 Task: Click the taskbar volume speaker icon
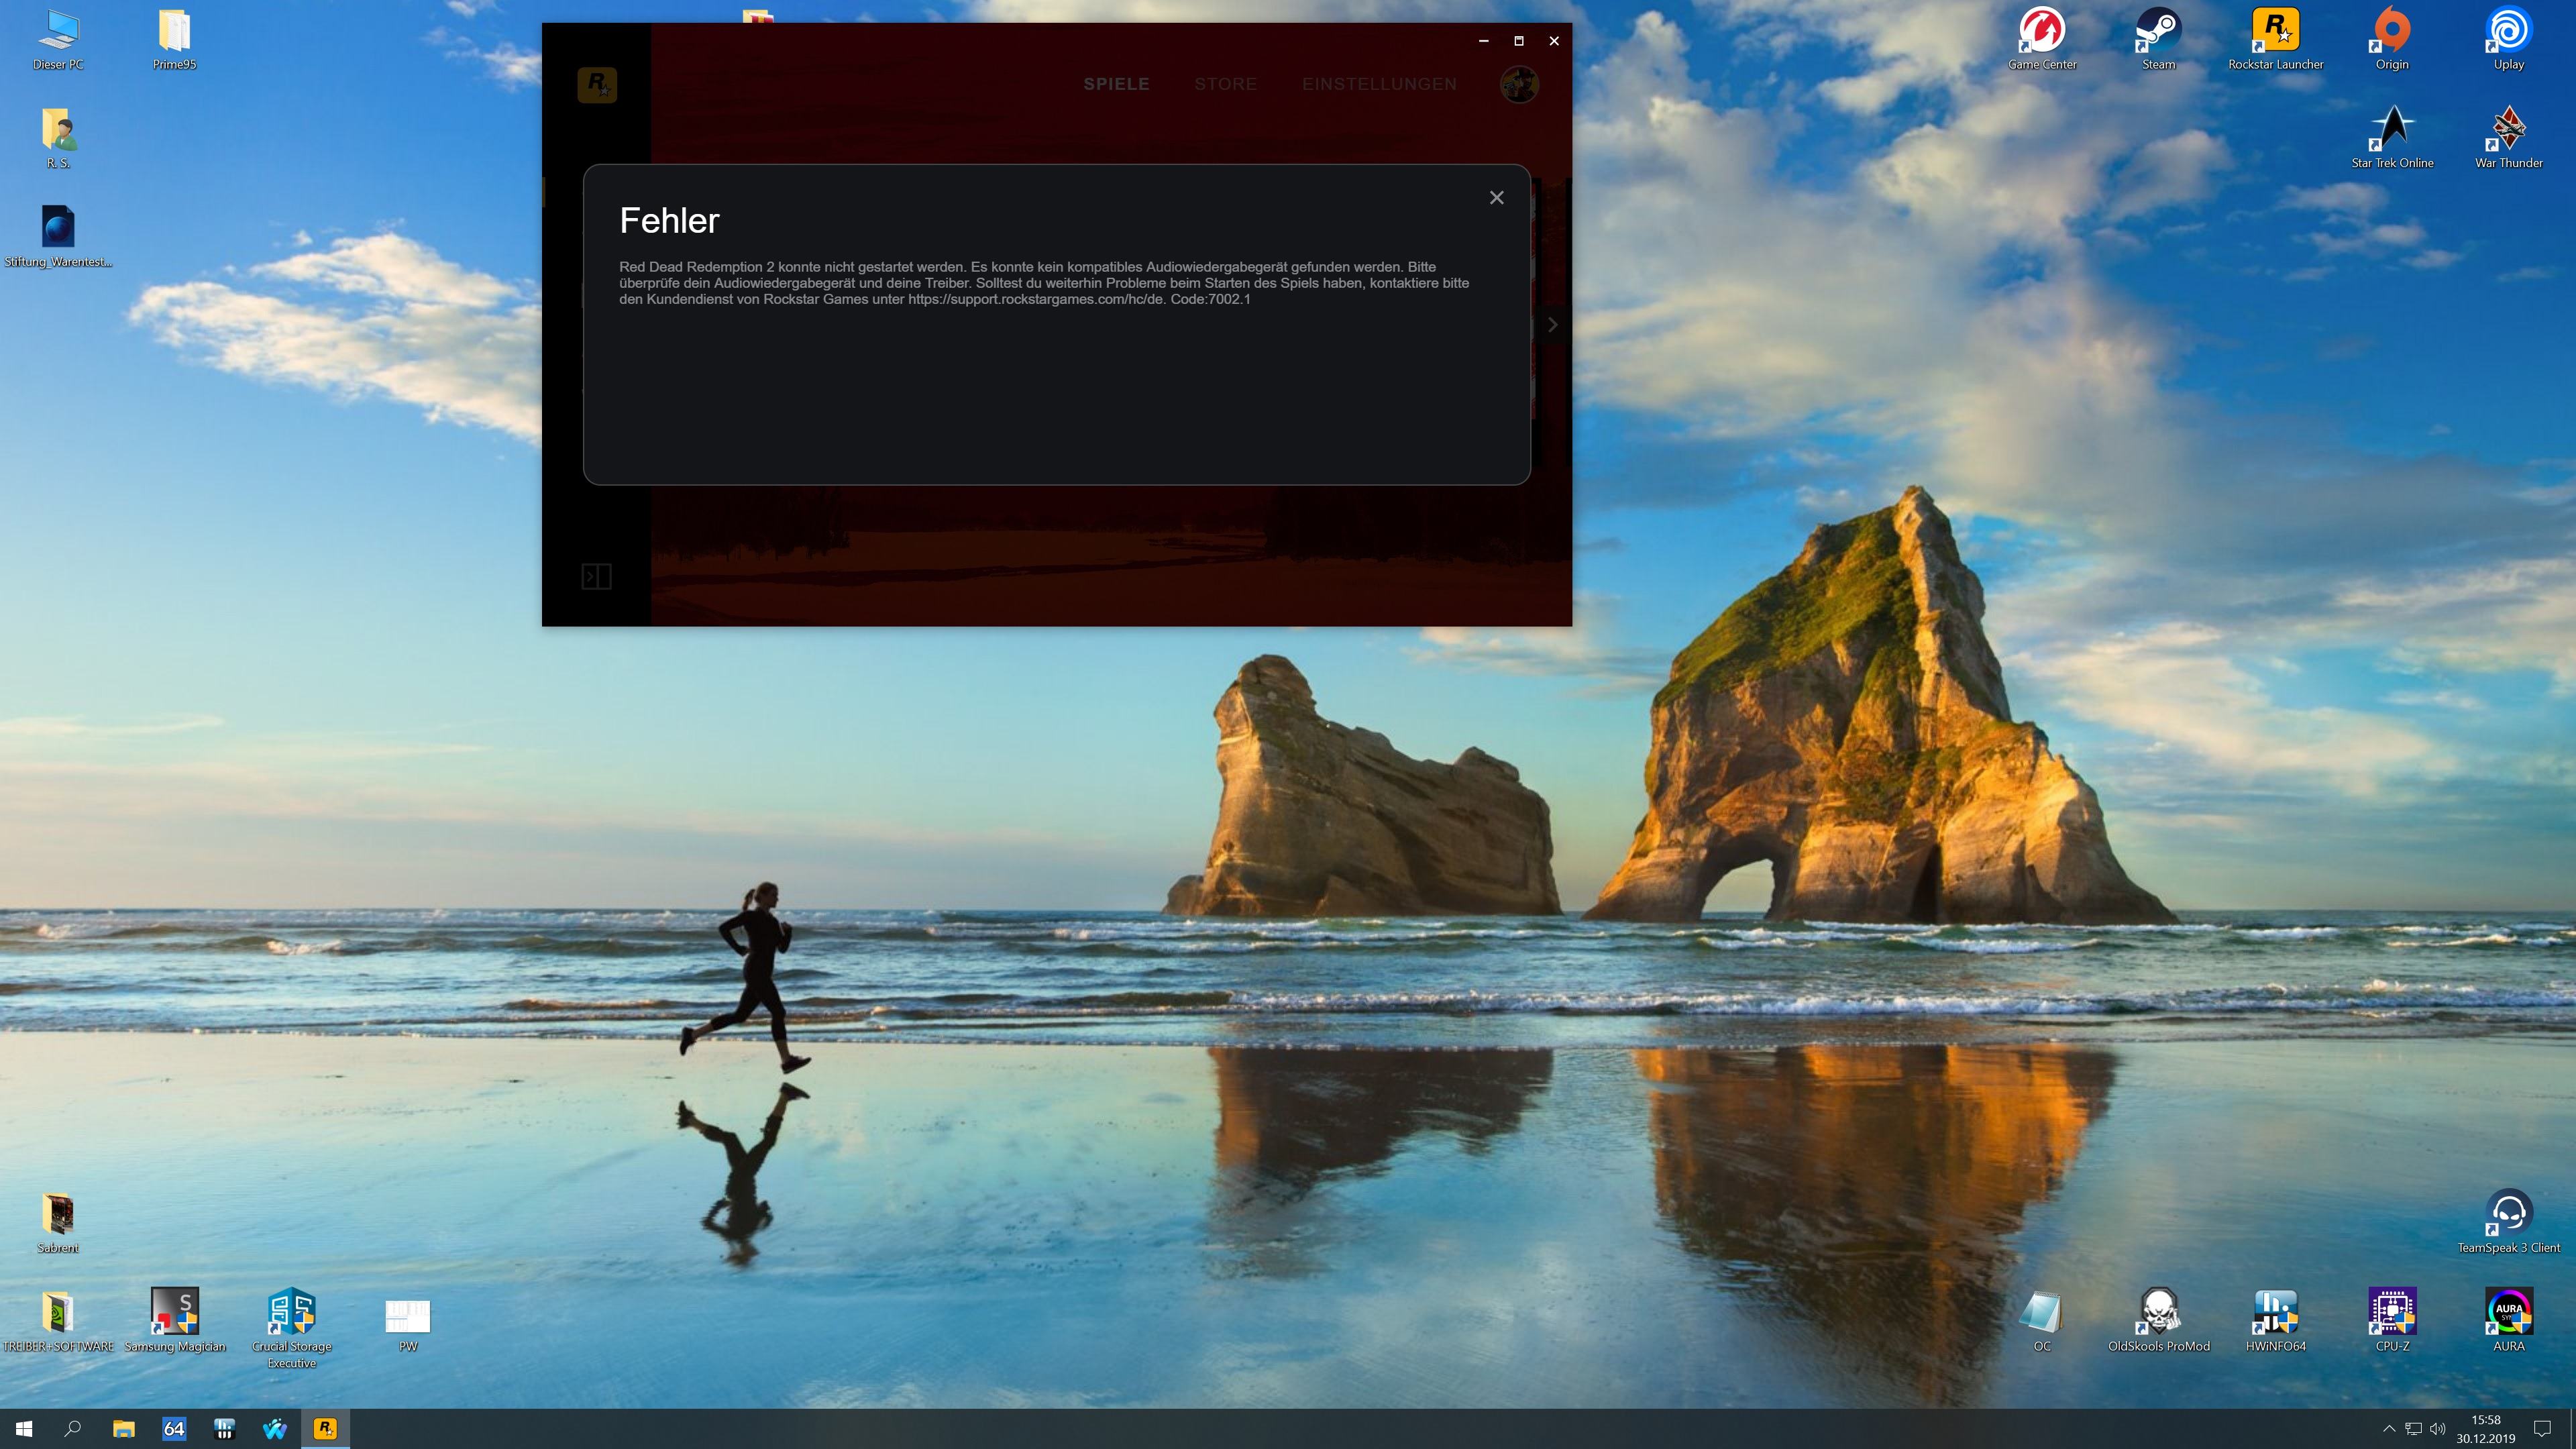pos(2437,1429)
